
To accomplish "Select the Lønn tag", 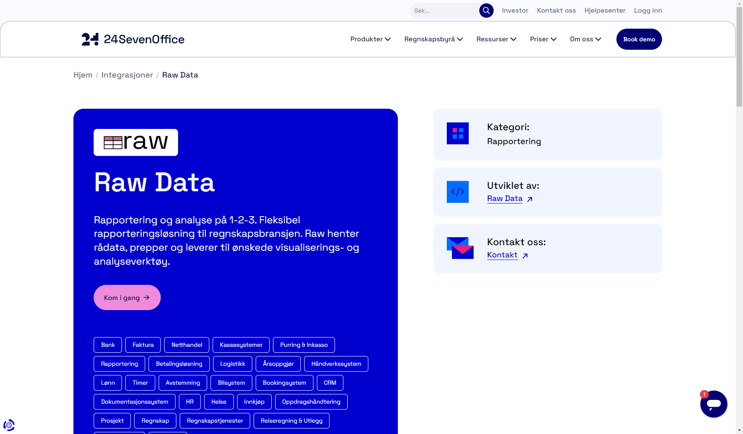I will pos(108,383).
